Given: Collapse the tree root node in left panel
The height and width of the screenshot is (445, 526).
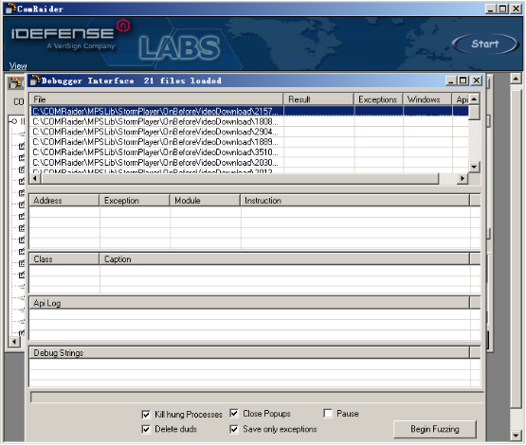Looking at the screenshot, I should pyautogui.click(x=14, y=121).
